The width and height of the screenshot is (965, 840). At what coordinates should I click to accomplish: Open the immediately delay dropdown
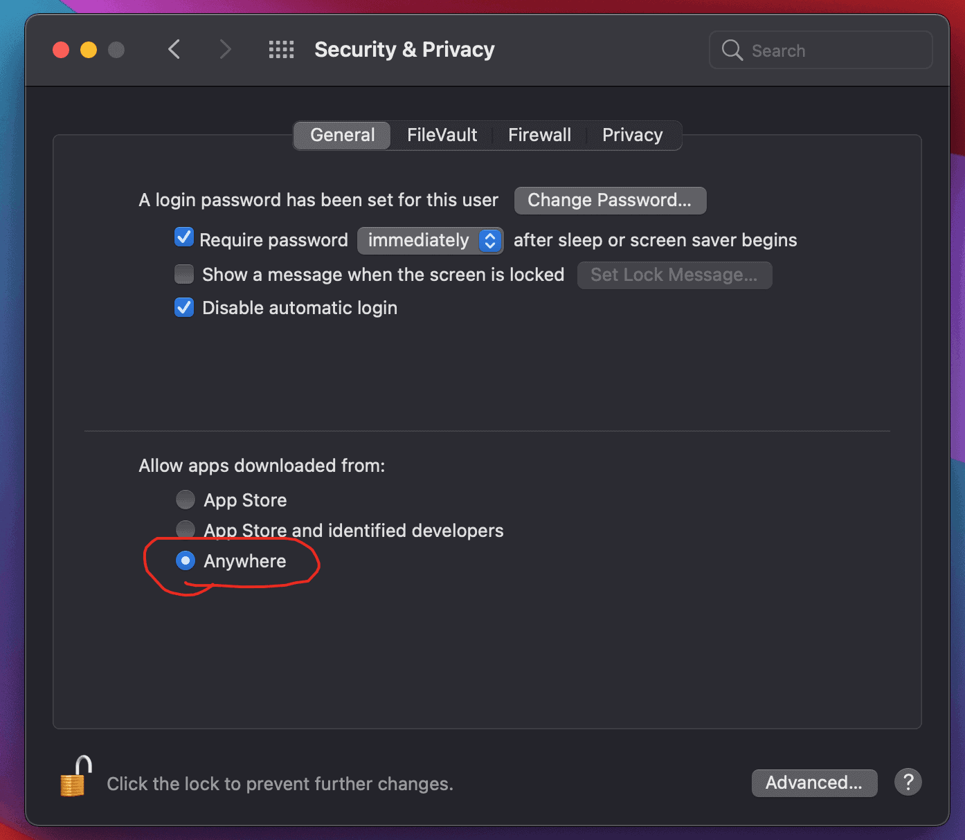[430, 240]
